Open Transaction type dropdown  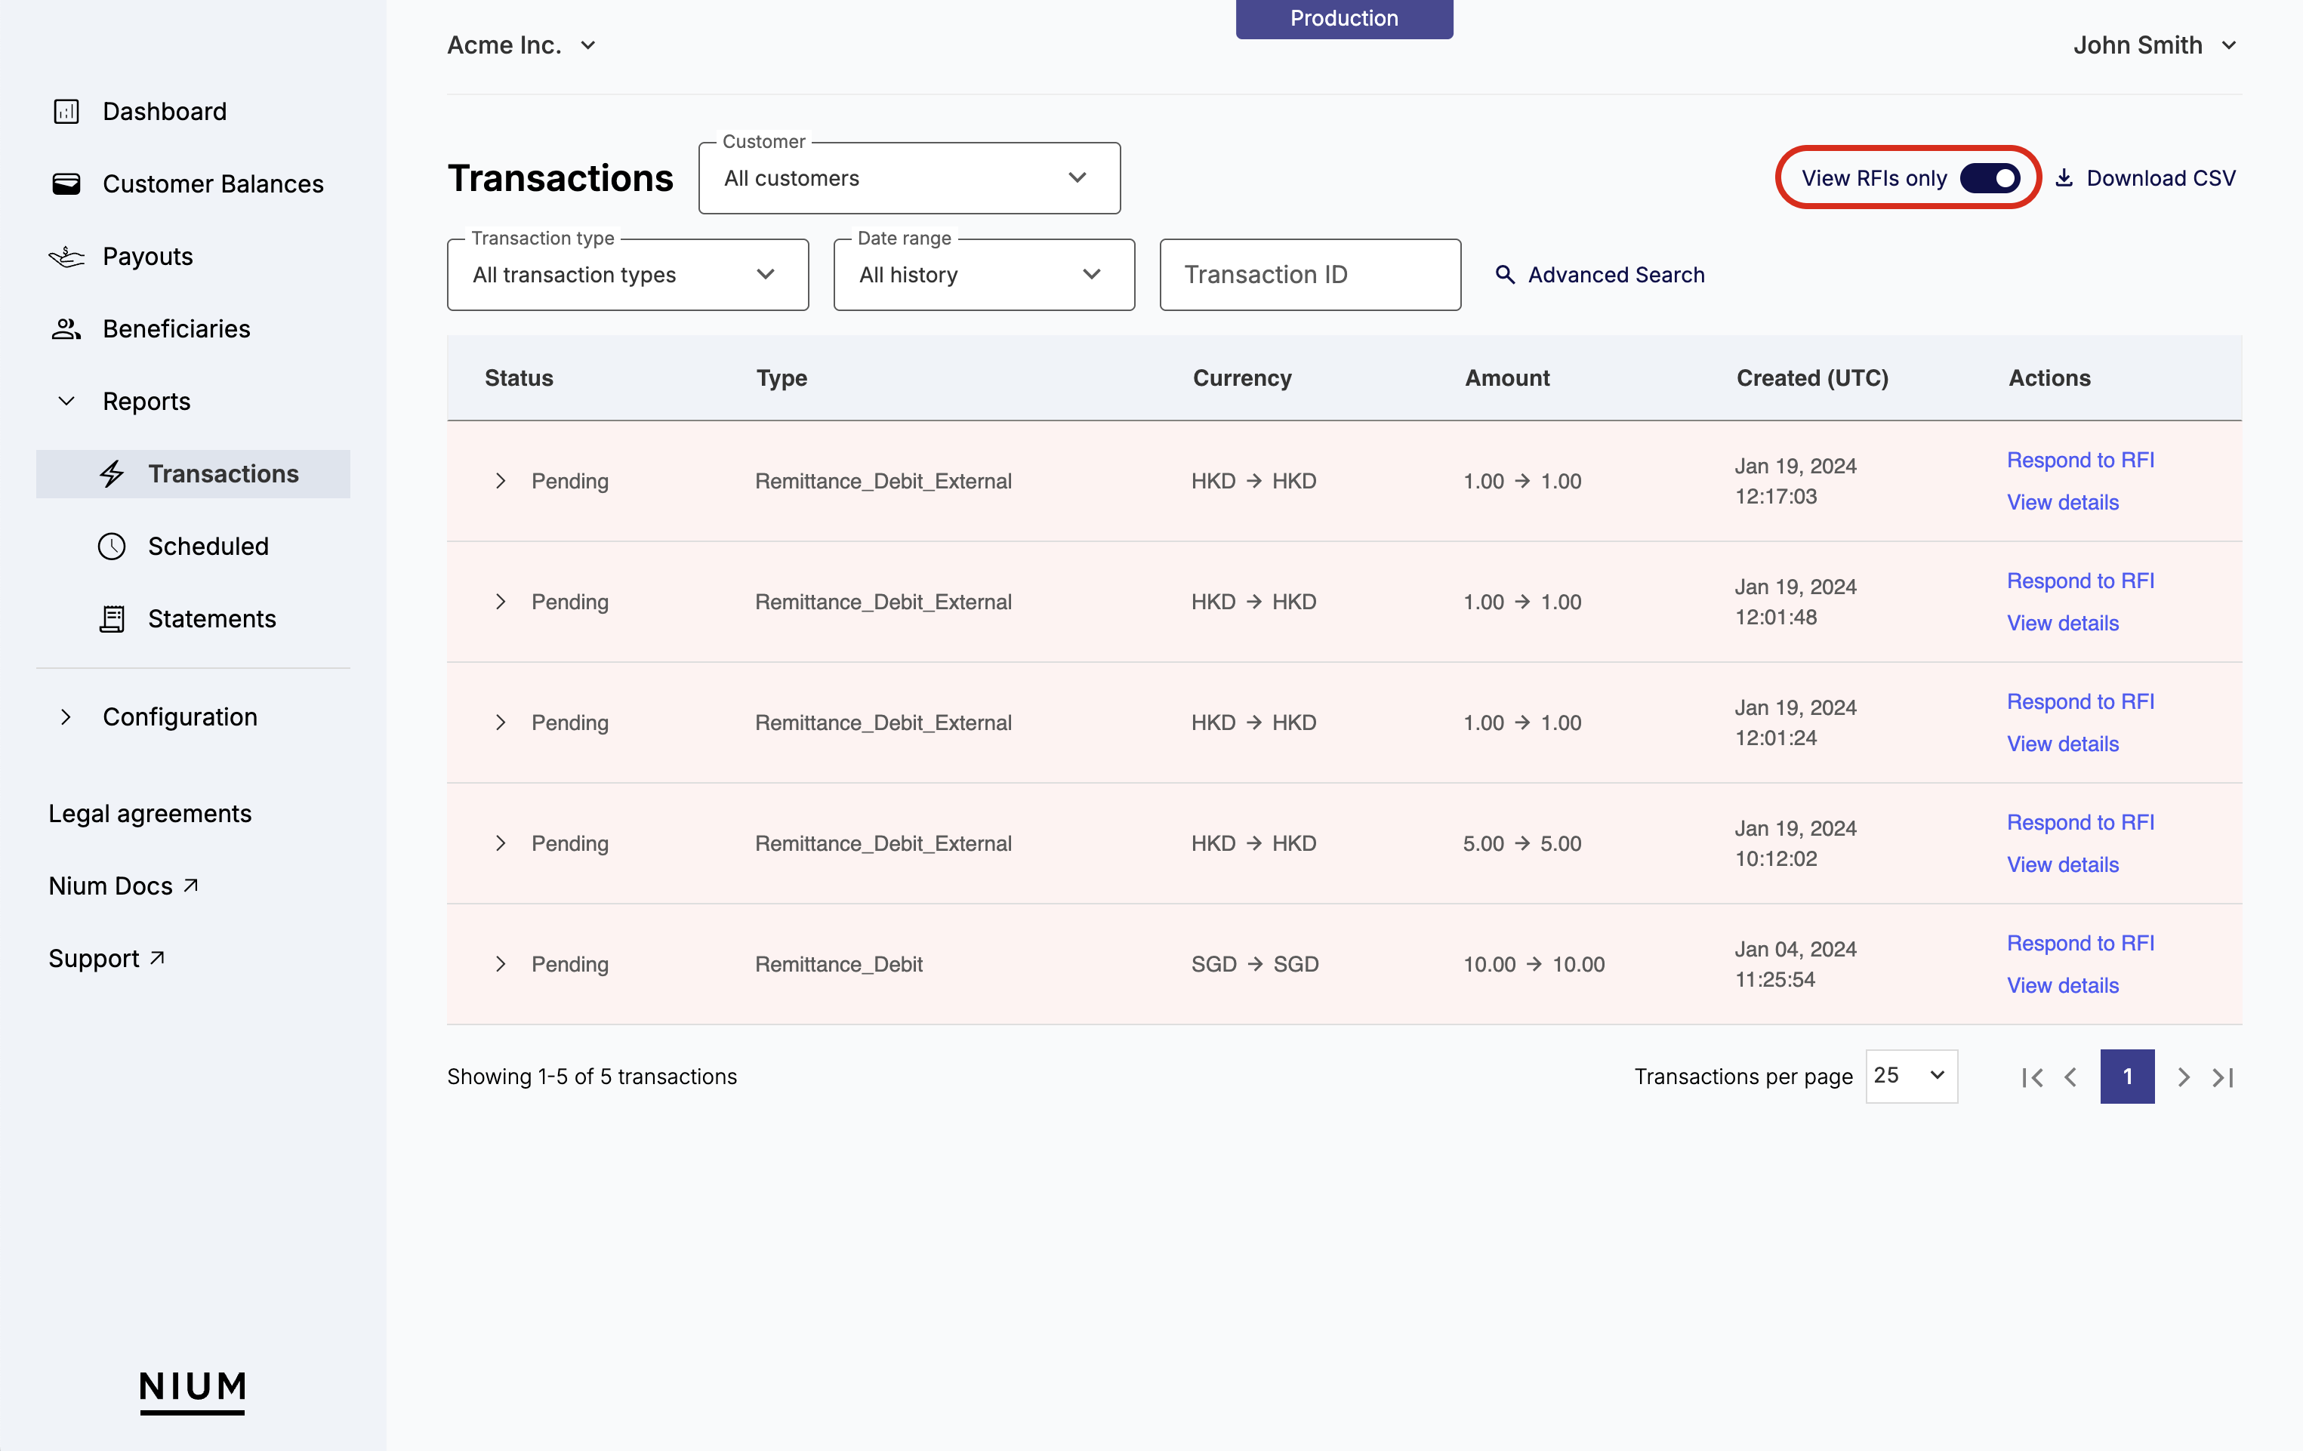627,275
